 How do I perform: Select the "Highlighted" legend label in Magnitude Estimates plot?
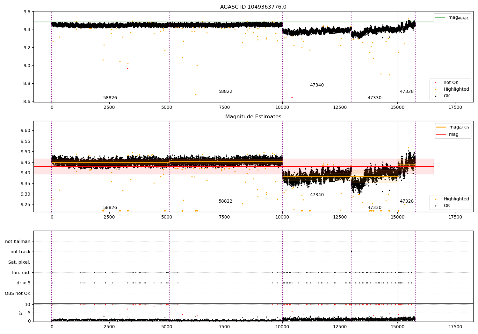pos(456,199)
